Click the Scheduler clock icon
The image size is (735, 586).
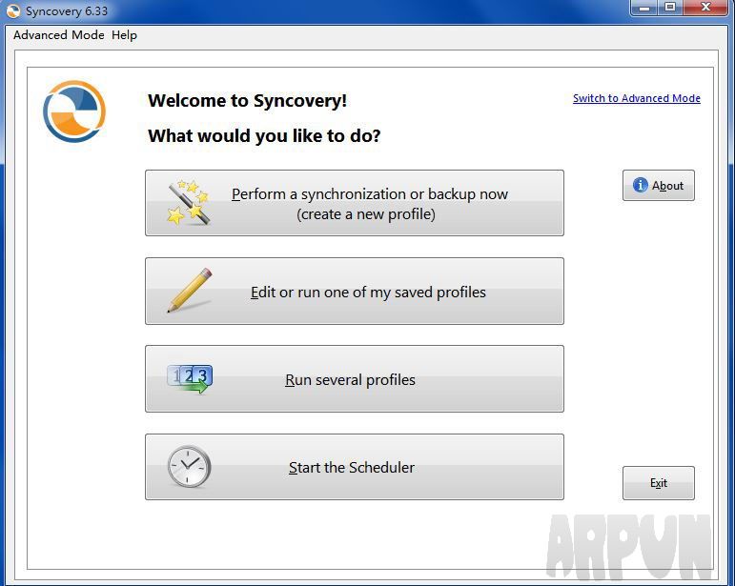[189, 467]
